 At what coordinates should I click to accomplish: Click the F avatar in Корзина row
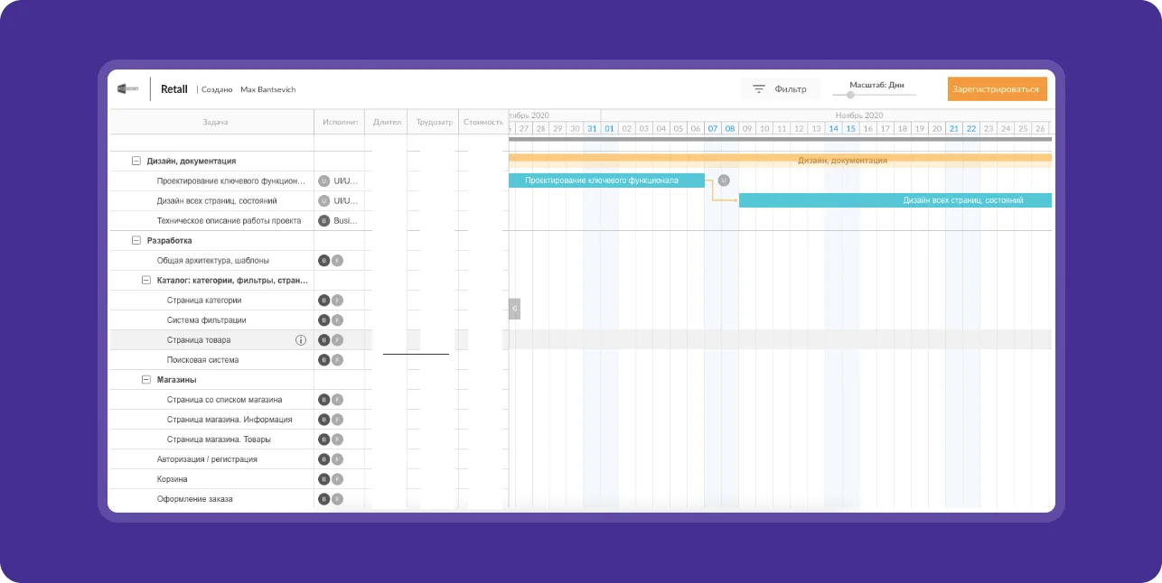click(x=337, y=479)
